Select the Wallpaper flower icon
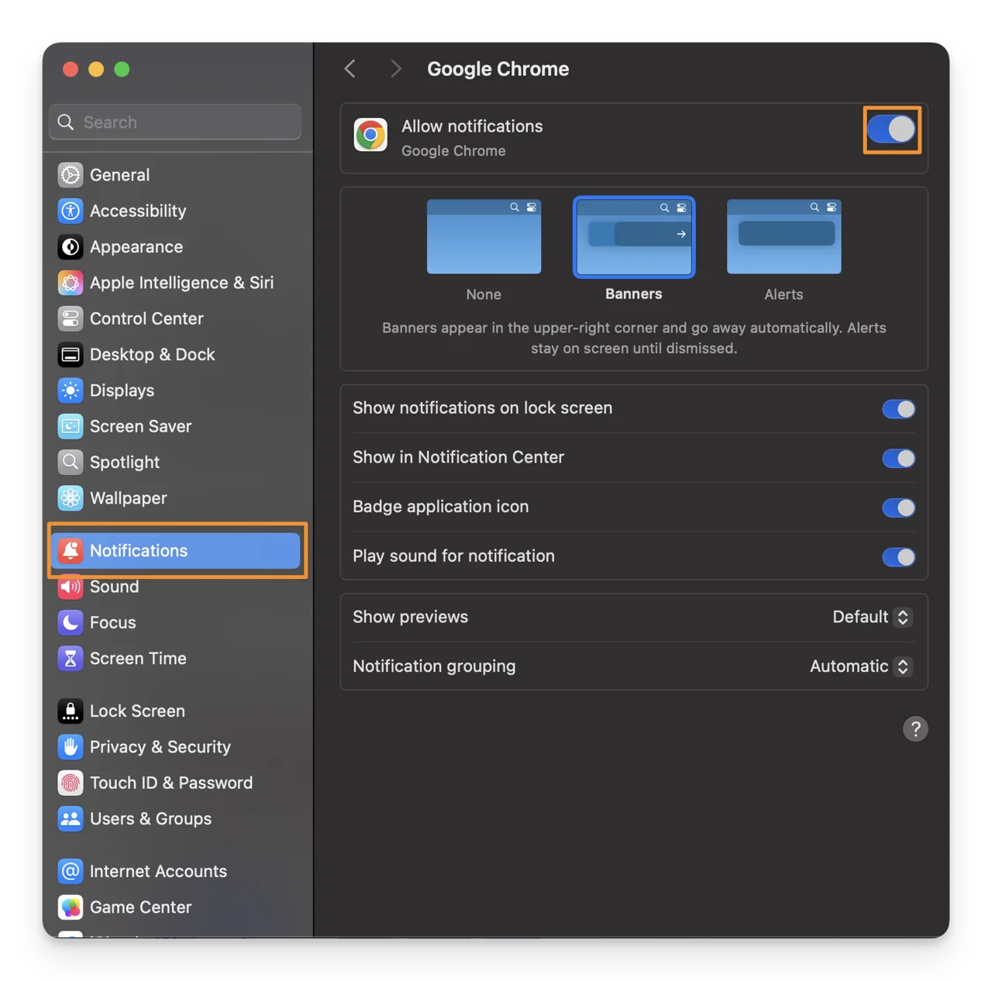The image size is (992, 981). [71, 497]
